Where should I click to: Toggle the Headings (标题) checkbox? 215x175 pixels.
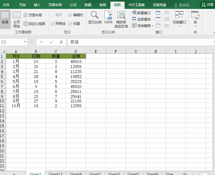click(x=70, y=23)
